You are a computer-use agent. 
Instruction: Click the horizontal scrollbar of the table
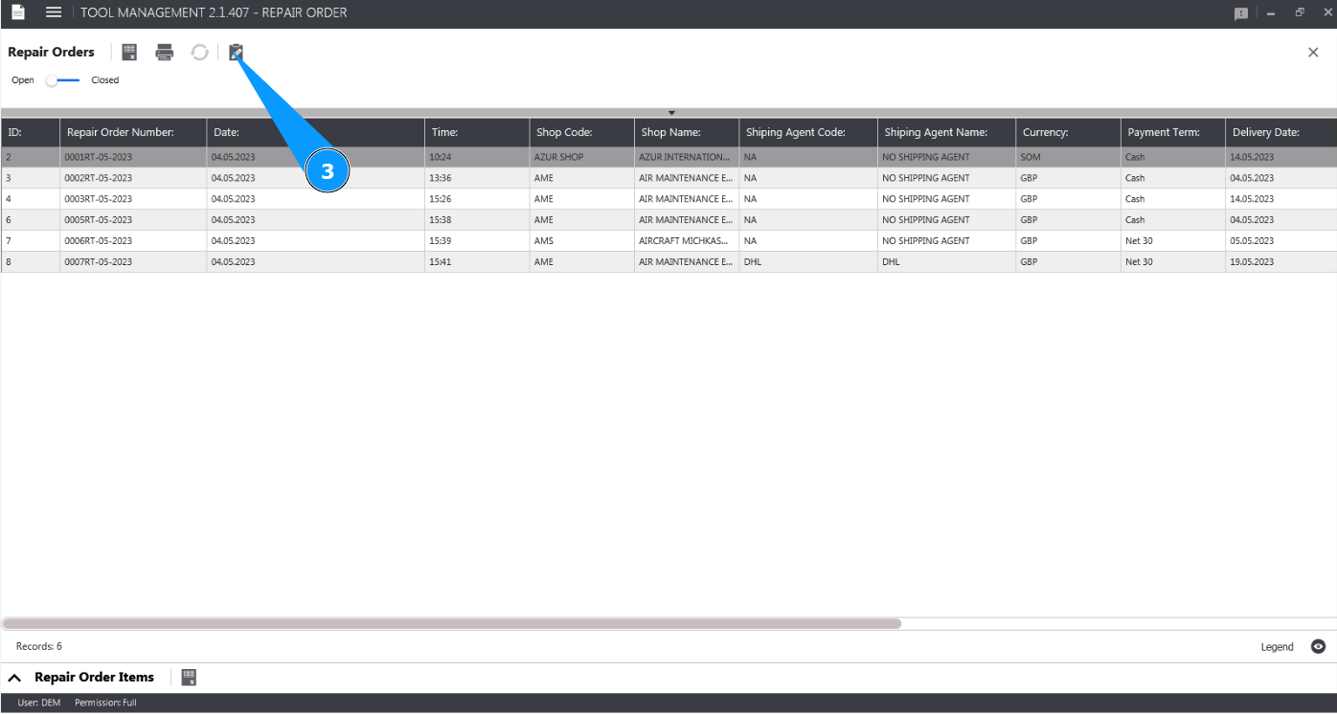pos(451,623)
